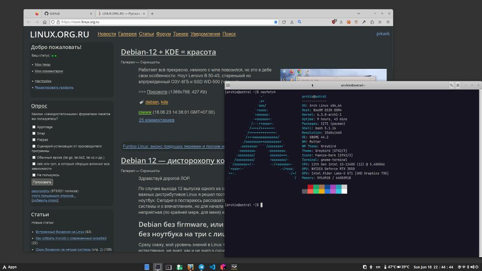The image size is (482, 271).
Task: Toggle the bookmark star in address bar
Action: coord(276,22)
